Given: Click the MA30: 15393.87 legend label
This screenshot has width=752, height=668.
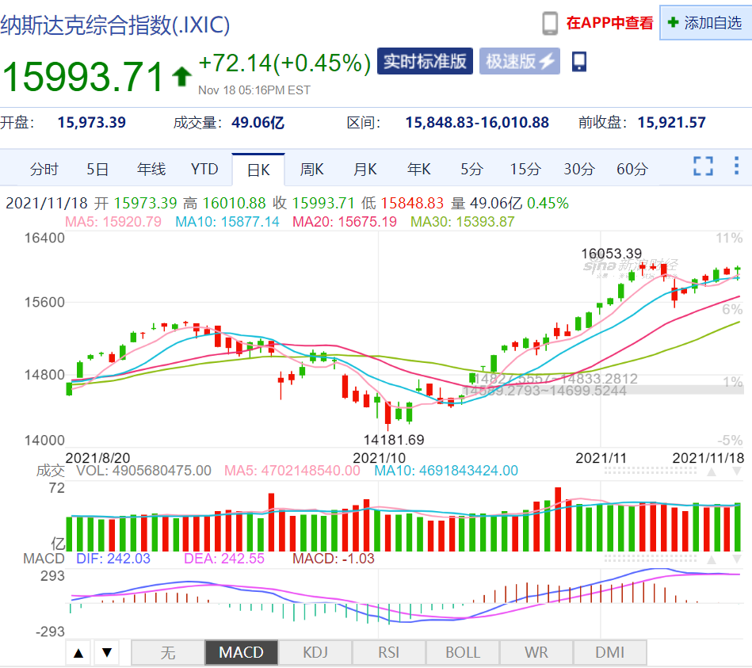Looking at the screenshot, I should point(463,222).
